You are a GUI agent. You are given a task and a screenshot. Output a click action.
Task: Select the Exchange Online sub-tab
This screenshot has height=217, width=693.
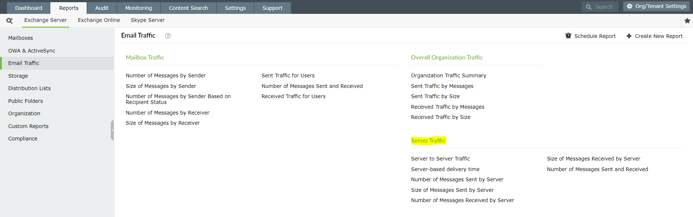[x=99, y=20]
